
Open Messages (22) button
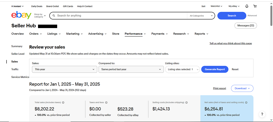click(x=246, y=25)
